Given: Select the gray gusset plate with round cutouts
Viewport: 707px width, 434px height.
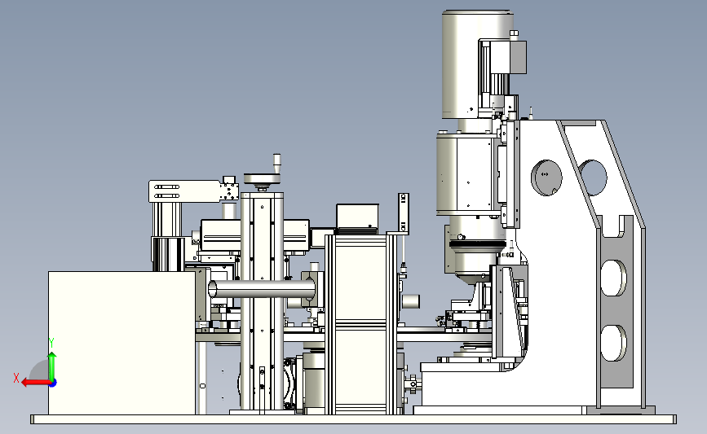Looking at the screenshot, I should coord(616,301).
